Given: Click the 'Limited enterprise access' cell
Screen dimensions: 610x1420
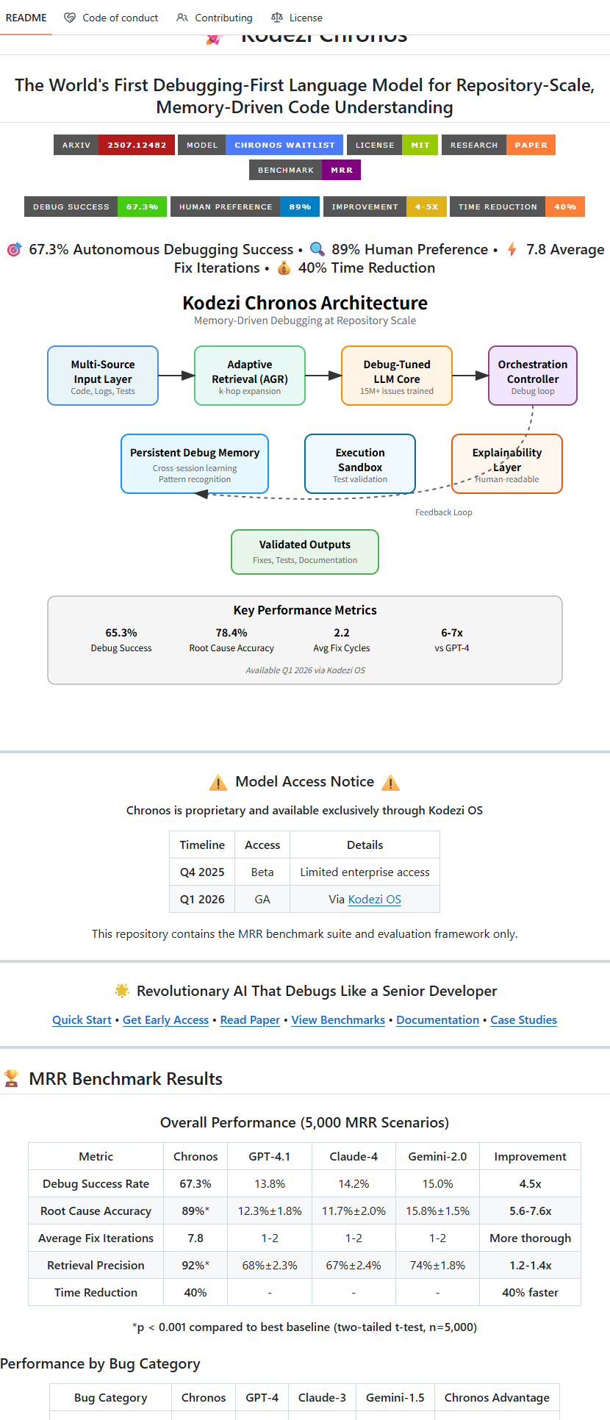Looking at the screenshot, I should (x=365, y=872).
